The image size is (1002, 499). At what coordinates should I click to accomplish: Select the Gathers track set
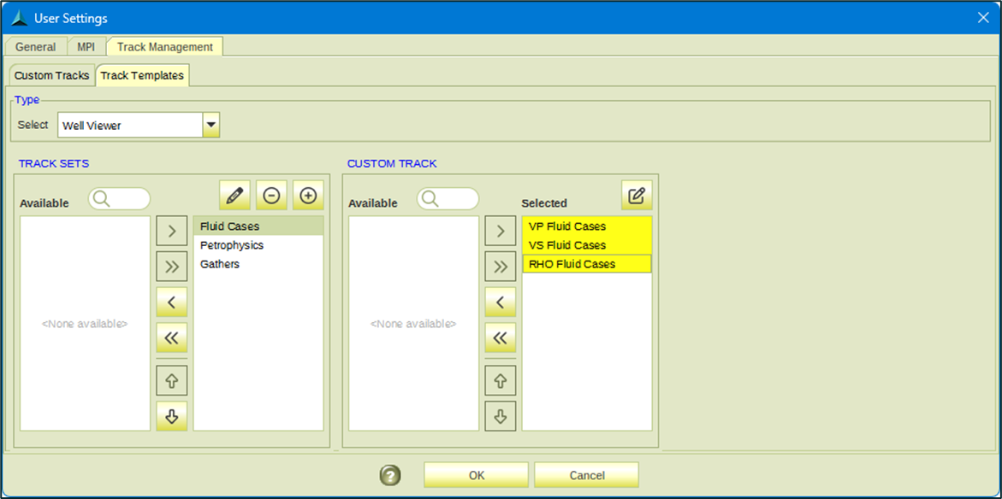click(220, 264)
